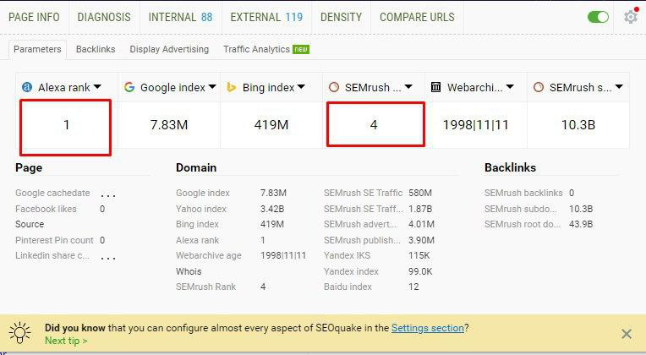The image size is (646, 355).
Task: Open the SEOquake settings gear
Action: point(630,17)
